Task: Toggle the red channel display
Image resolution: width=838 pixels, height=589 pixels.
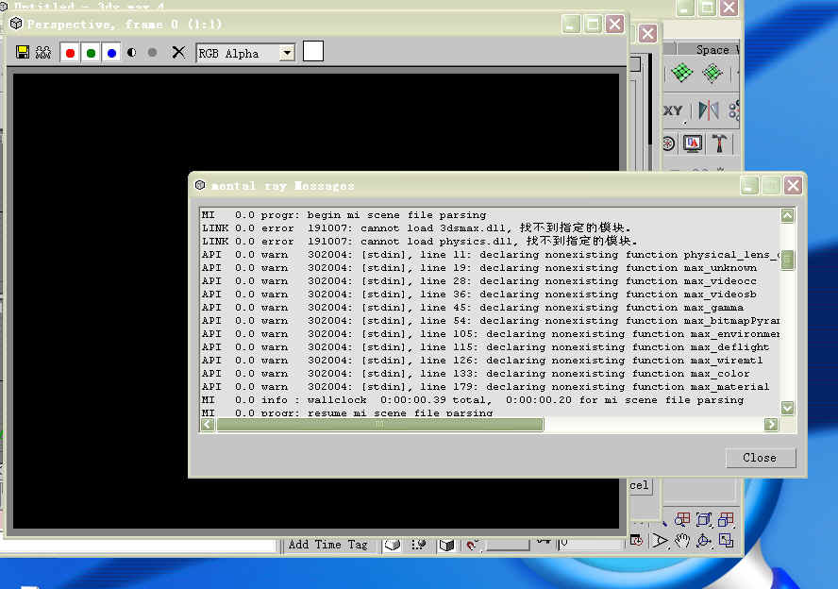Action: pyautogui.click(x=70, y=53)
